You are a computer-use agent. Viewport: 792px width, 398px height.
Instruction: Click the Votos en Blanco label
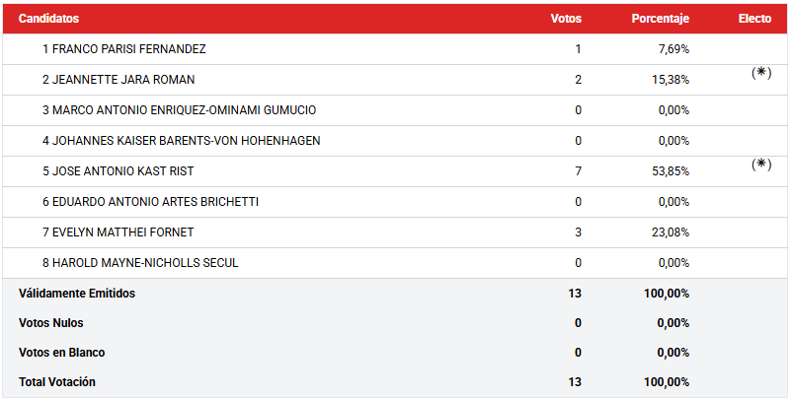[62, 353]
